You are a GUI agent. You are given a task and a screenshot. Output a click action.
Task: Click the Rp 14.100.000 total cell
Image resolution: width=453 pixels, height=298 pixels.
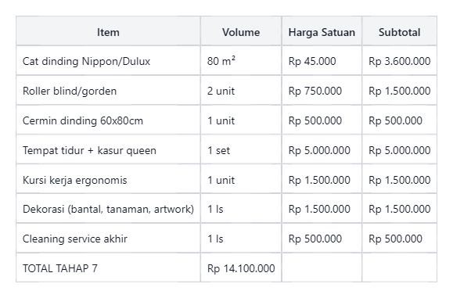click(x=241, y=268)
